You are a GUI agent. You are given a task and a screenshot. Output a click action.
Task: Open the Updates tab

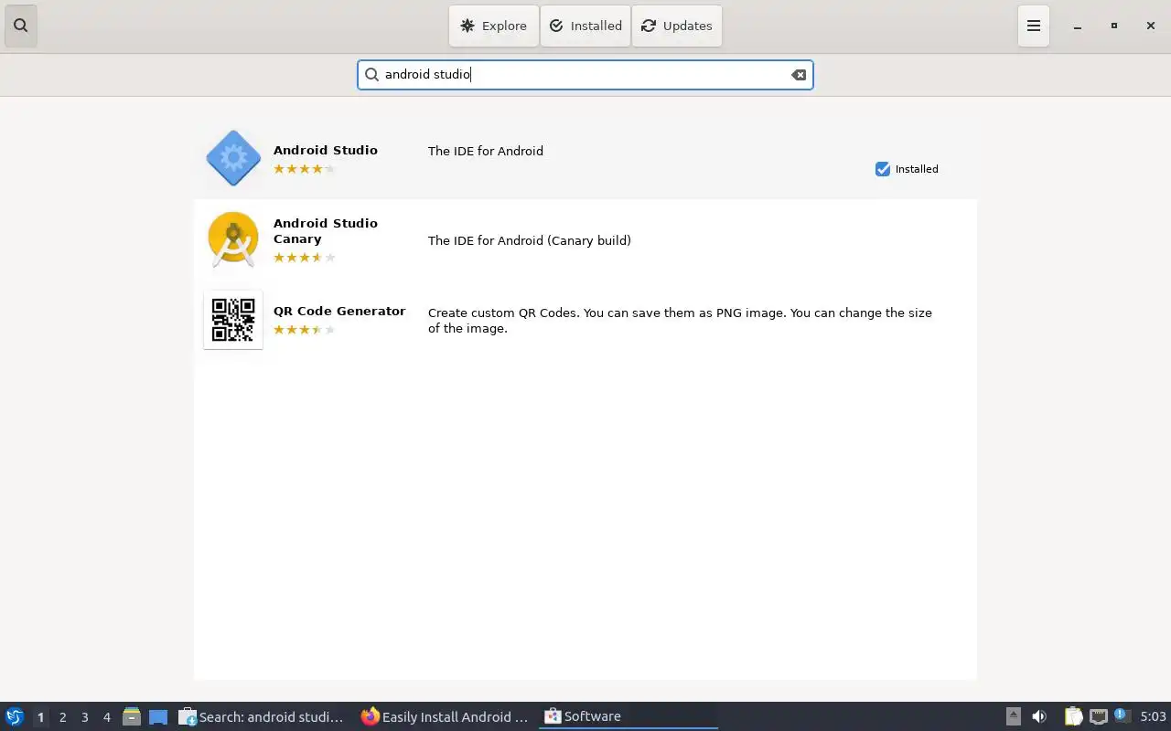677,26
